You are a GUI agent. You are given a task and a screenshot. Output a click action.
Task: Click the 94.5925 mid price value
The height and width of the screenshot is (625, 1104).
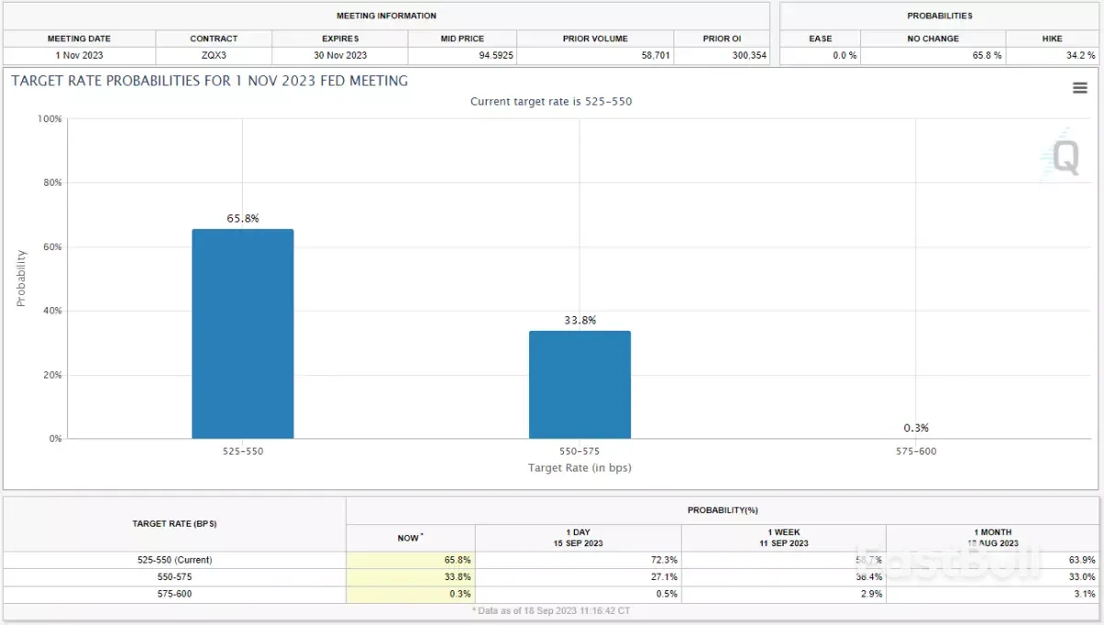489,55
